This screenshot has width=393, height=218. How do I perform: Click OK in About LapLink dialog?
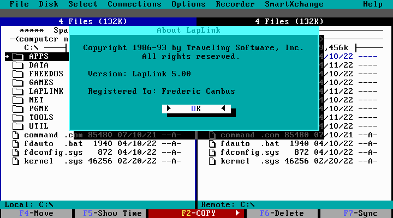(196, 108)
